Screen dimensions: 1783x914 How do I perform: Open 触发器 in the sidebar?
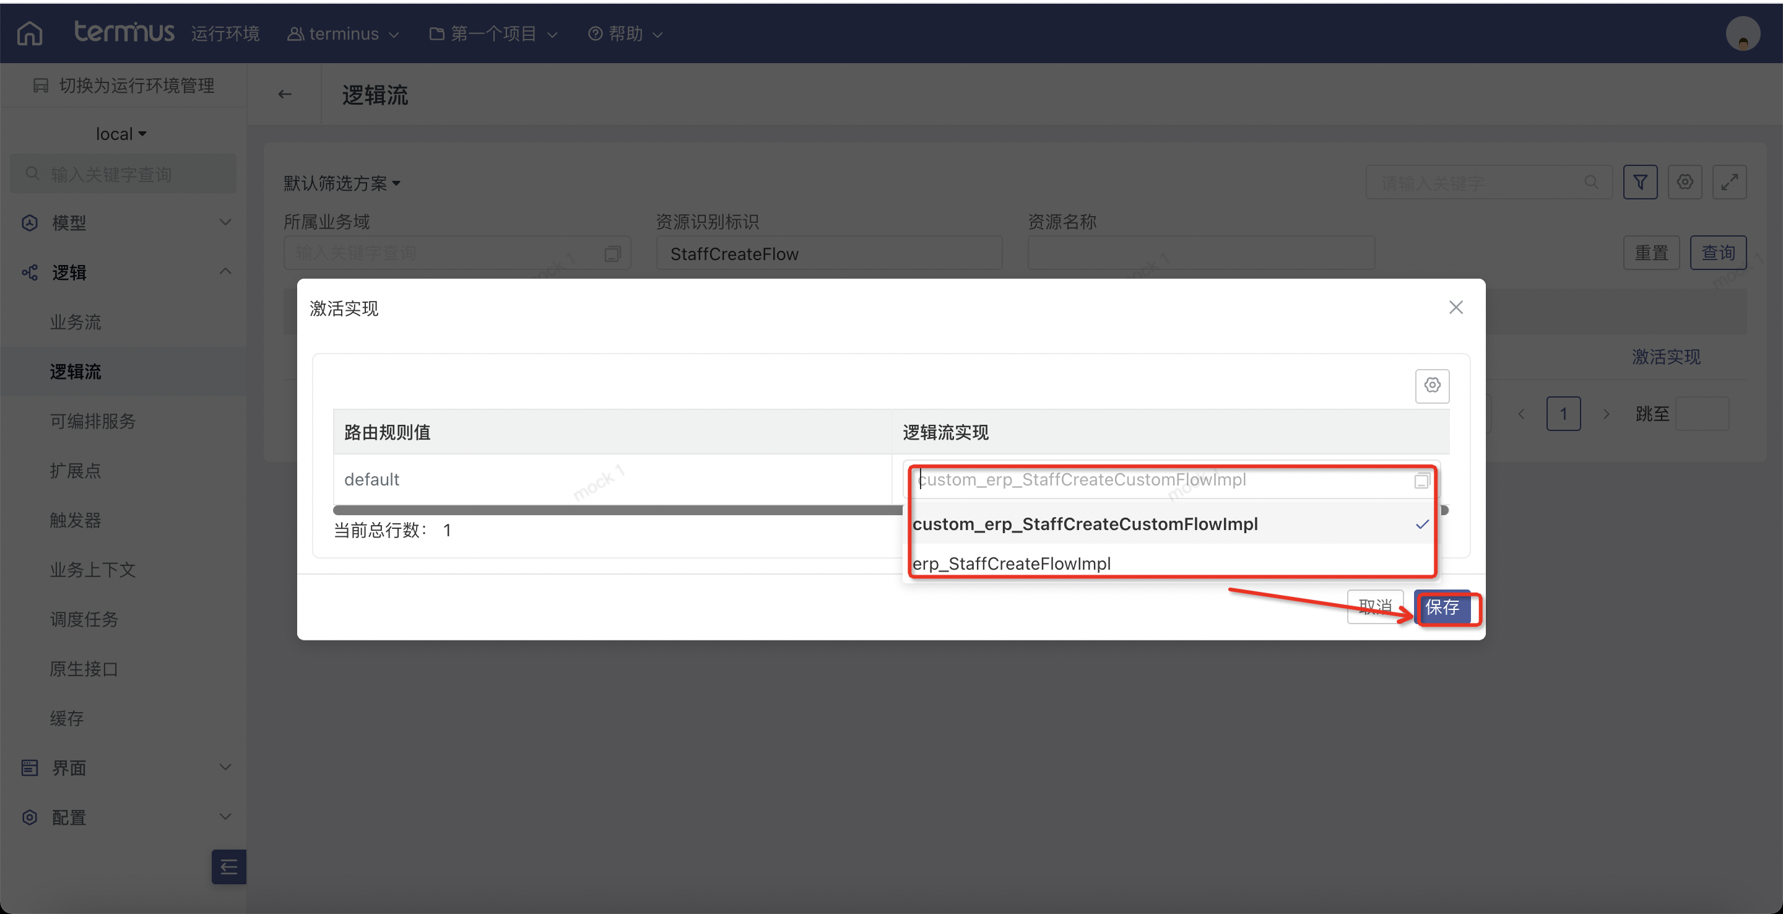pyautogui.click(x=76, y=520)
